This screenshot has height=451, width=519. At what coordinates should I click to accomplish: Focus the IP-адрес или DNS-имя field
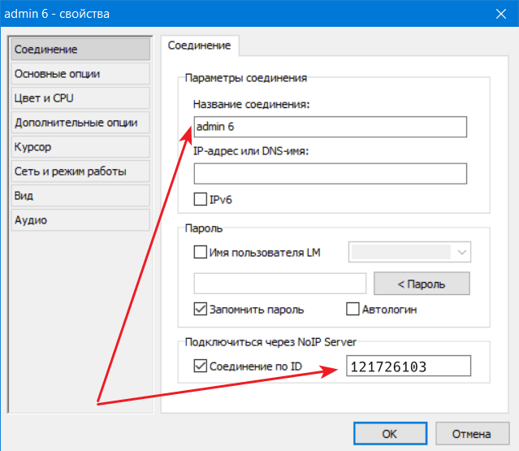click(330, 173)
